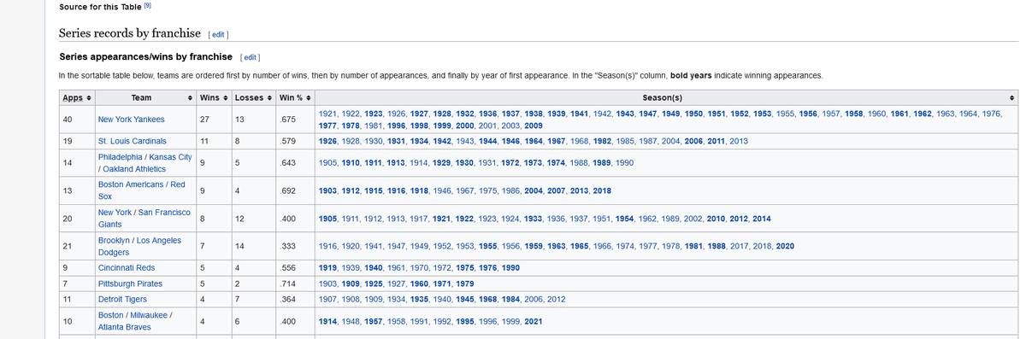The width and height of the screenshot is (1026, 339).
Task: Open Tigers 2012 season link
Action: click(x=556, y=299)
